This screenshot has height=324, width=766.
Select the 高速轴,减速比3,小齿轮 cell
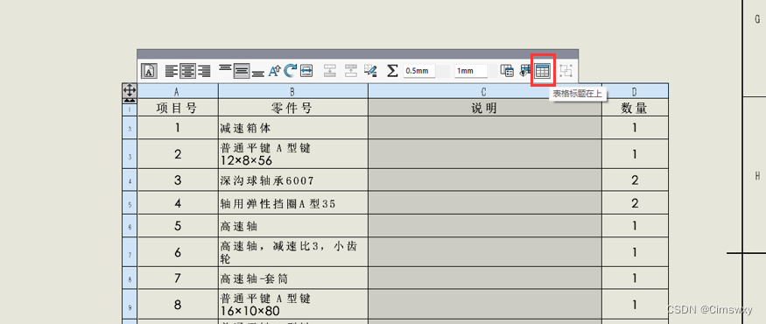pos(293,252)
